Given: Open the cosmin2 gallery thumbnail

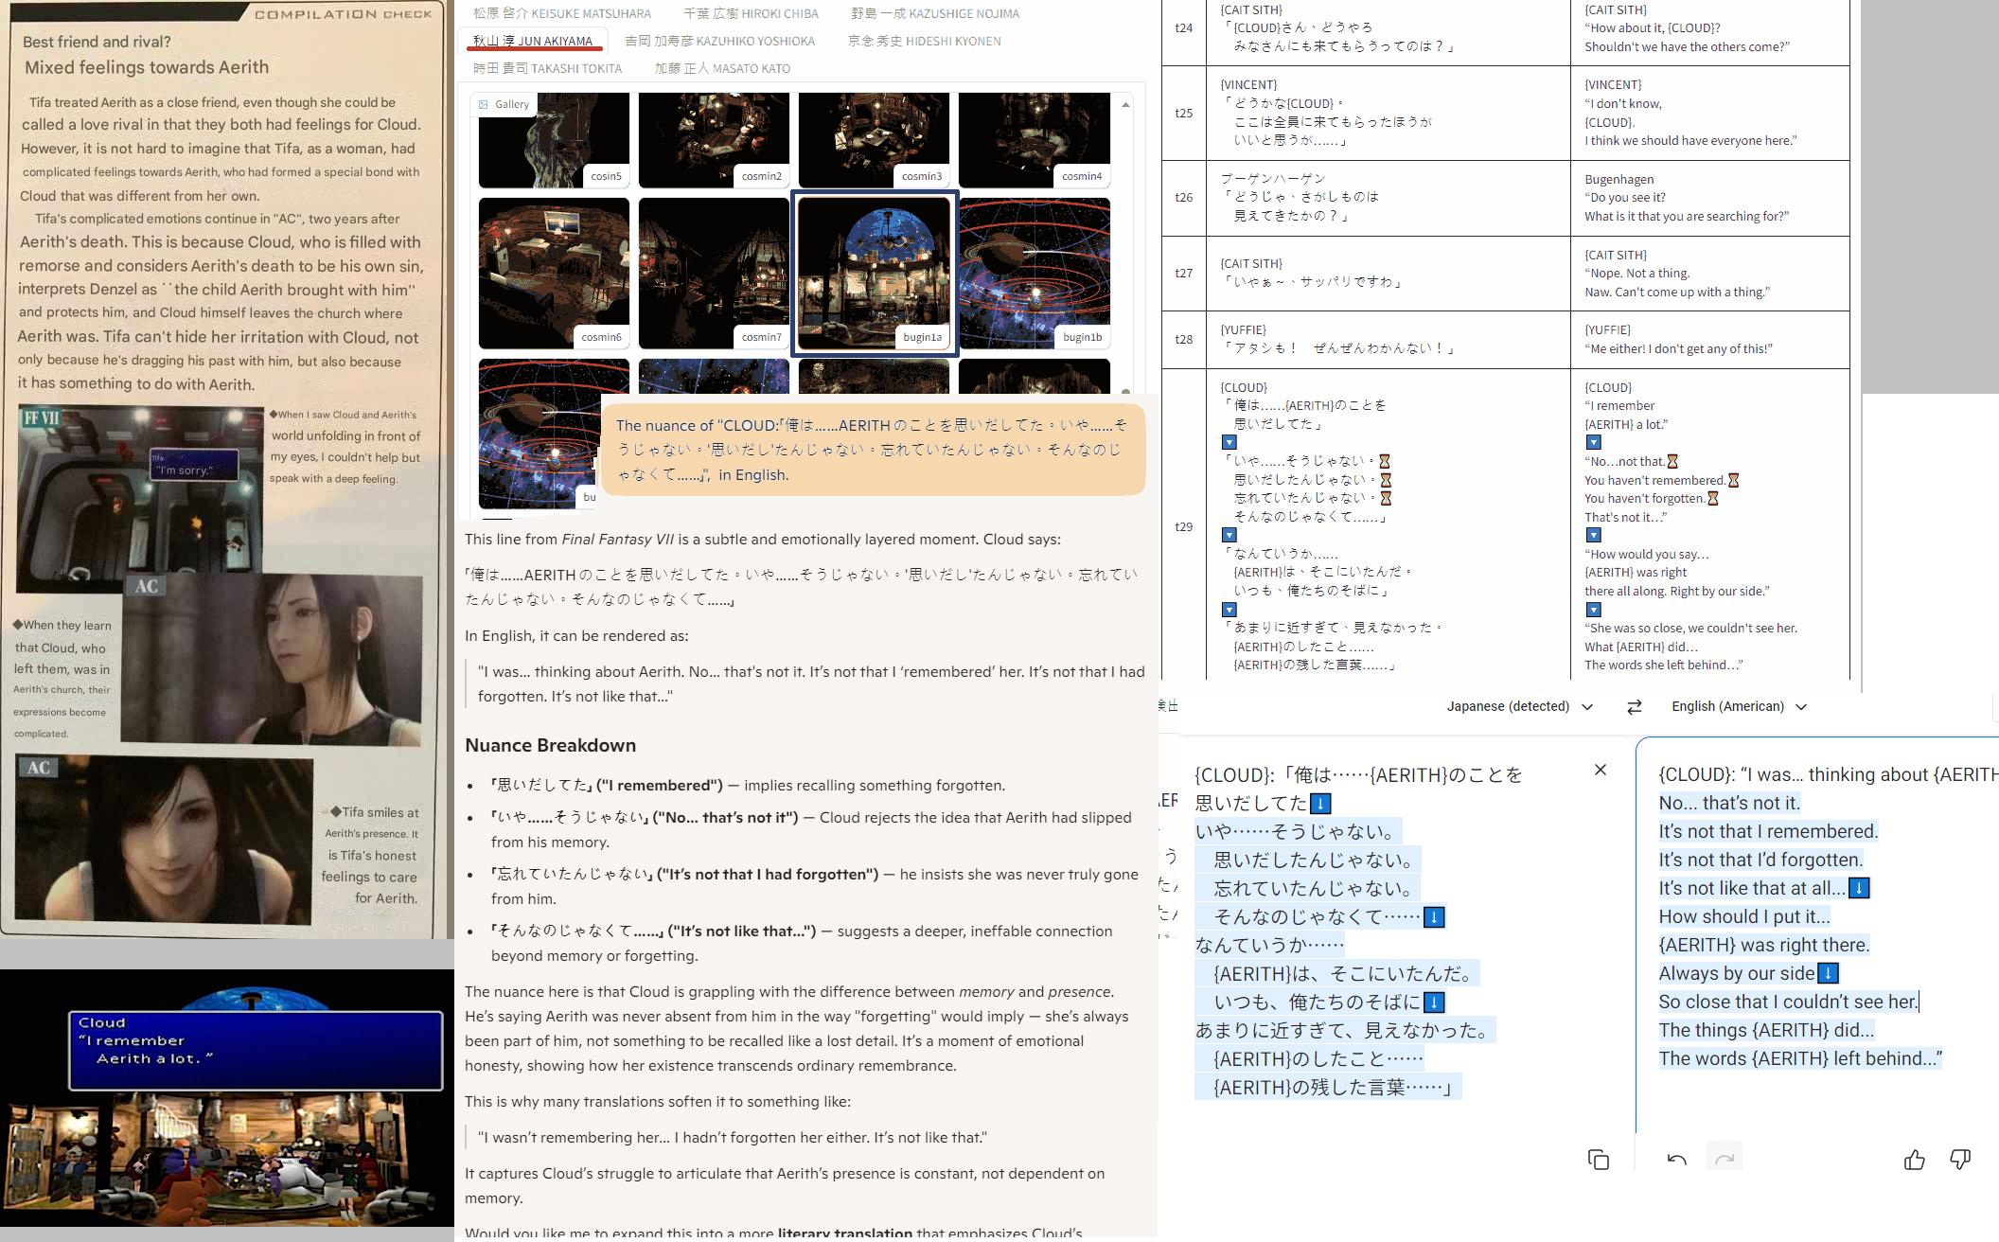Looking at the screenshot, I should pyautogui.click(x=714, y=140).
